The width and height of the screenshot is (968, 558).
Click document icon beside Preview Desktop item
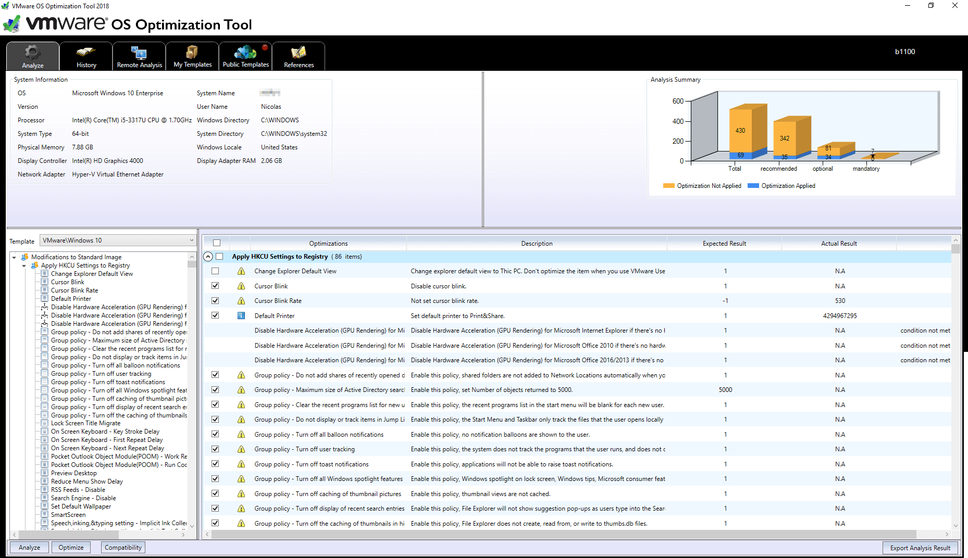[x=45, y=473]
